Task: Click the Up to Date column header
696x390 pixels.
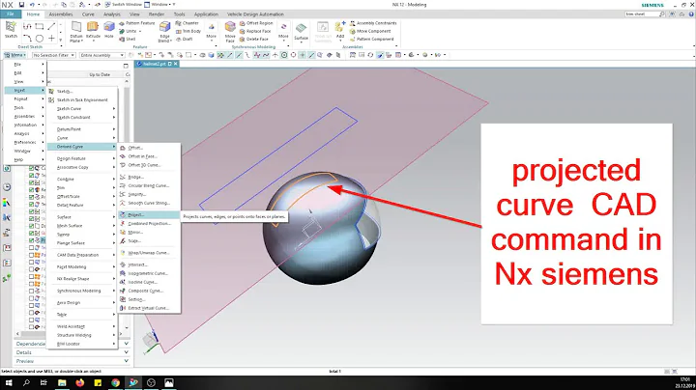Action: (100, 75)
